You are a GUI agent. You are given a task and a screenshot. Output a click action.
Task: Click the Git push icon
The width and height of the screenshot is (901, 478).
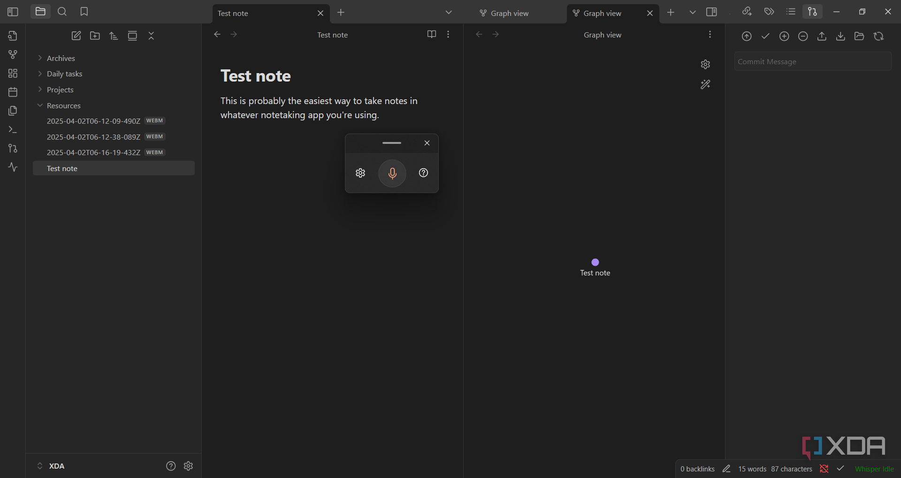[822, 36]
